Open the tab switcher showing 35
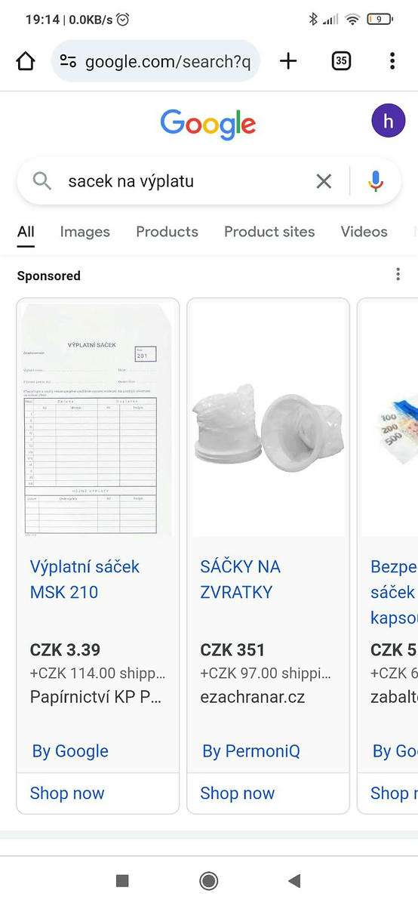The width and height of the screenshot is (418, 906). point(341,62)
